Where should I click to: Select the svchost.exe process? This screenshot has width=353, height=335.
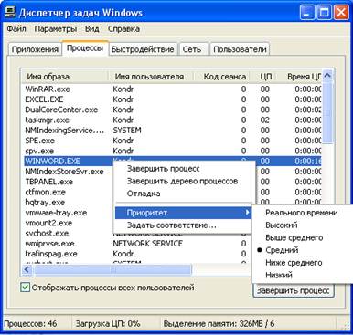(x=47, y=234)
